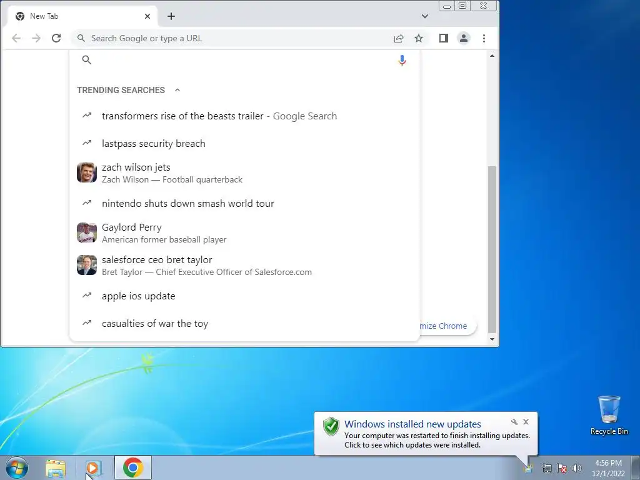Pick nintendo shuts down smash world tour
This screenshot has height=480, width=640.
coord(244,203)
